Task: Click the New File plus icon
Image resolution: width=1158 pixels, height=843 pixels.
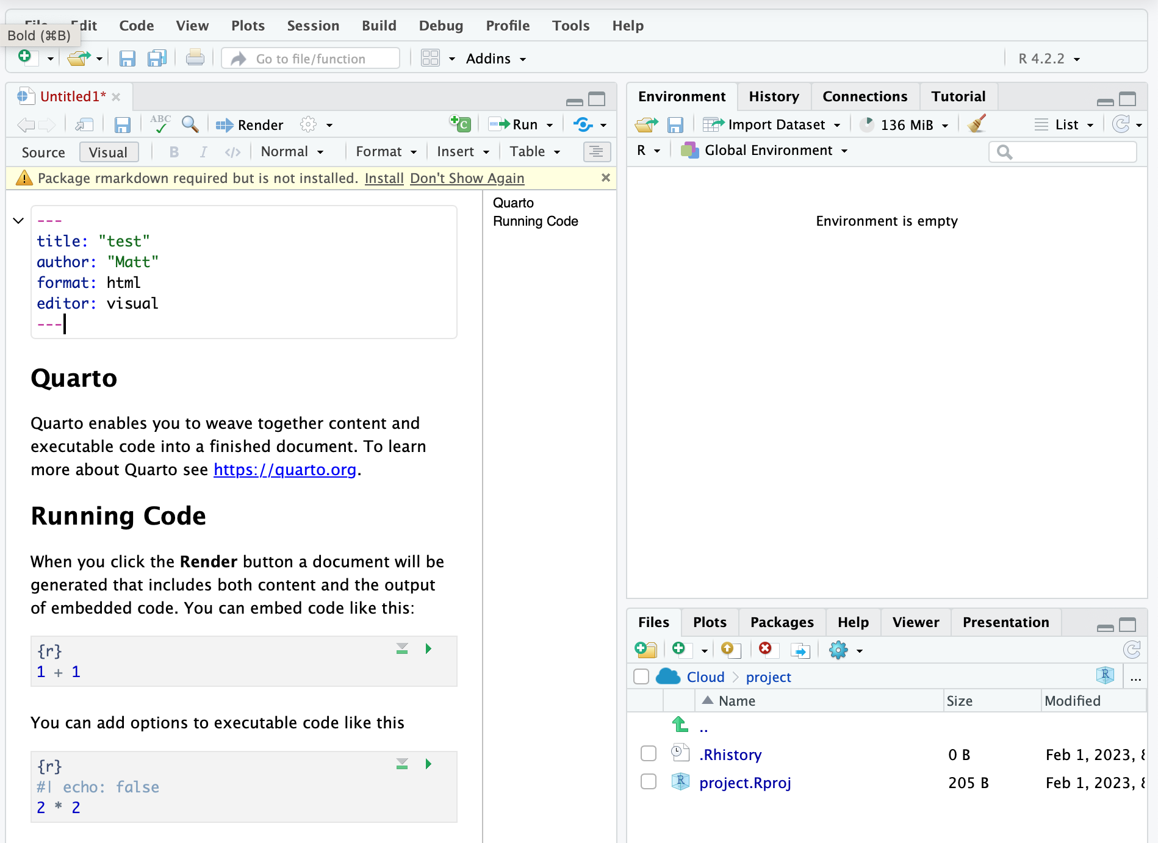Action: pyautogui.click(x=24, y=58)
